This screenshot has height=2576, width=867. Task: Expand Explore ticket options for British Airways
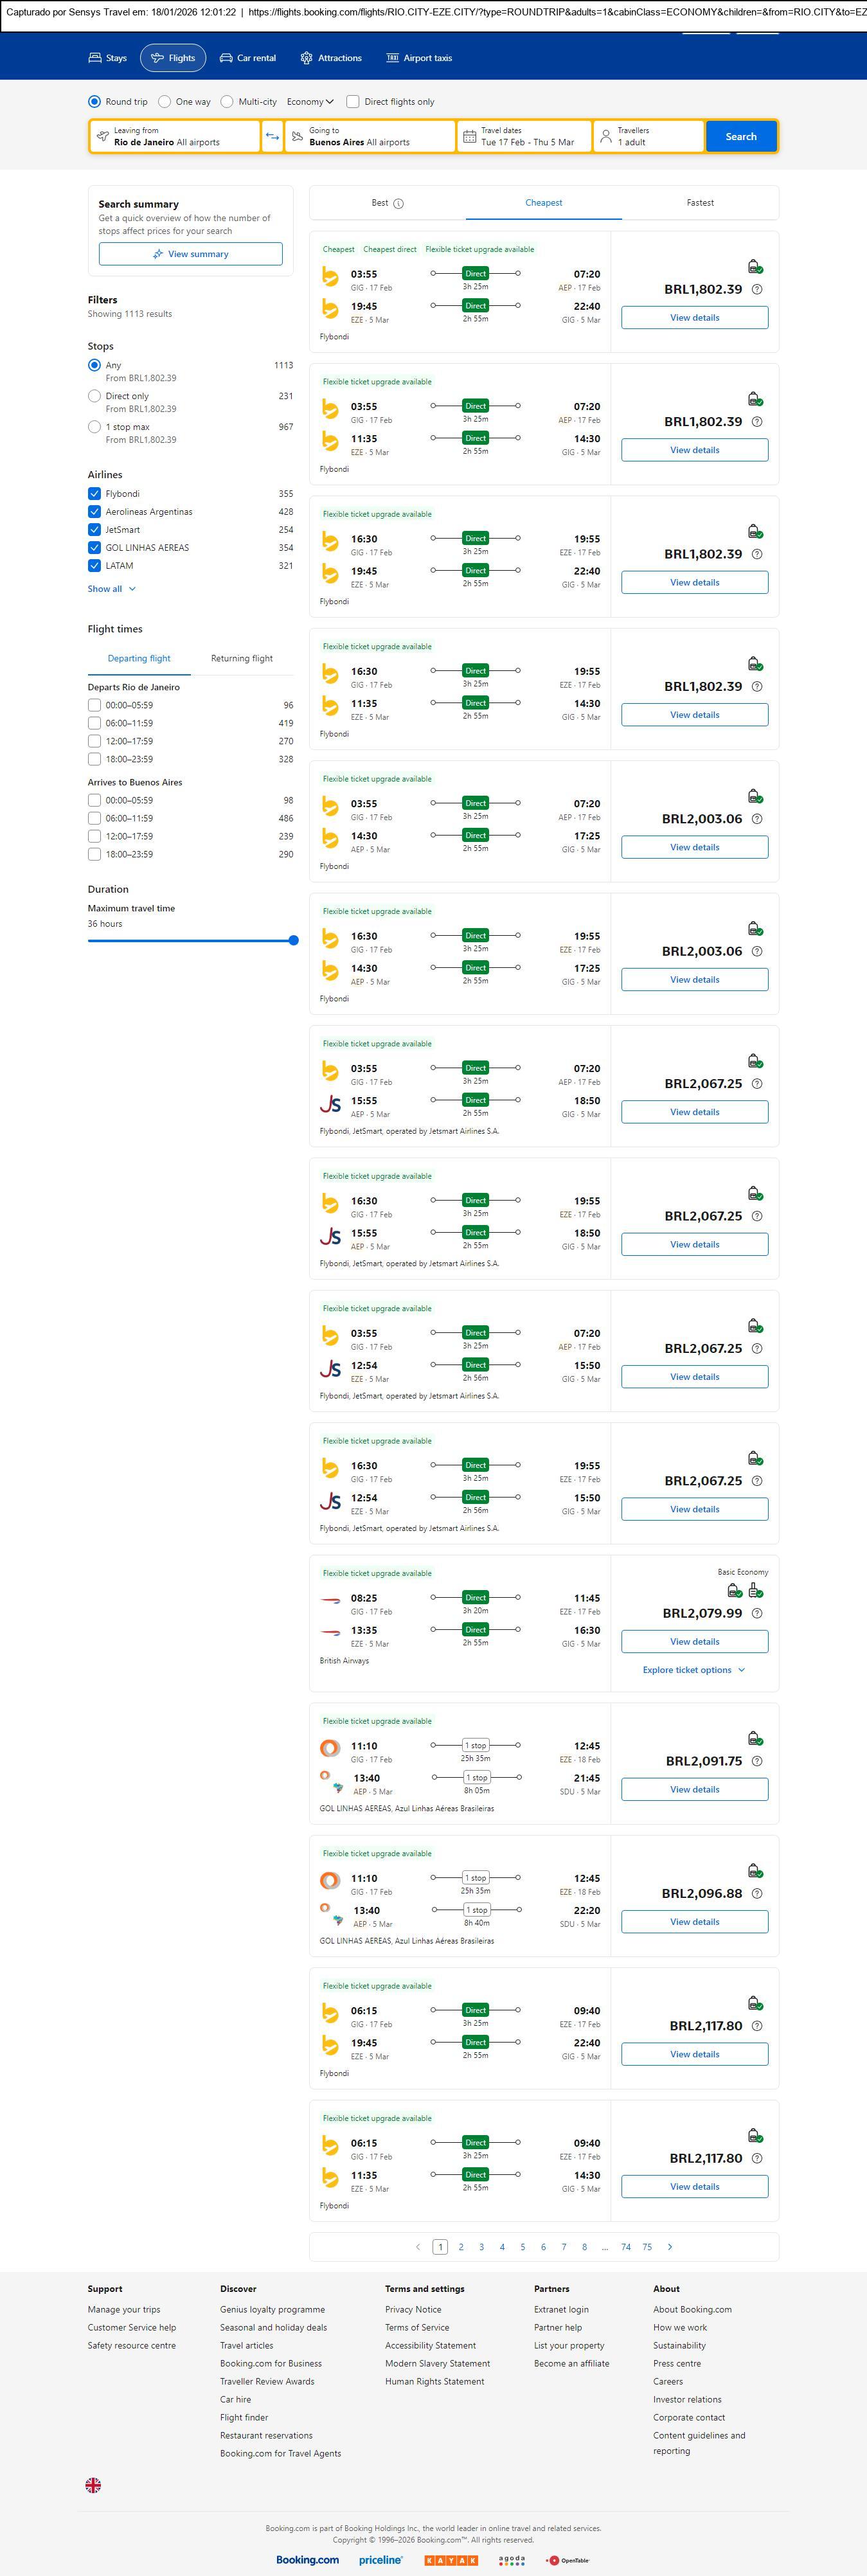point(693,1670)
